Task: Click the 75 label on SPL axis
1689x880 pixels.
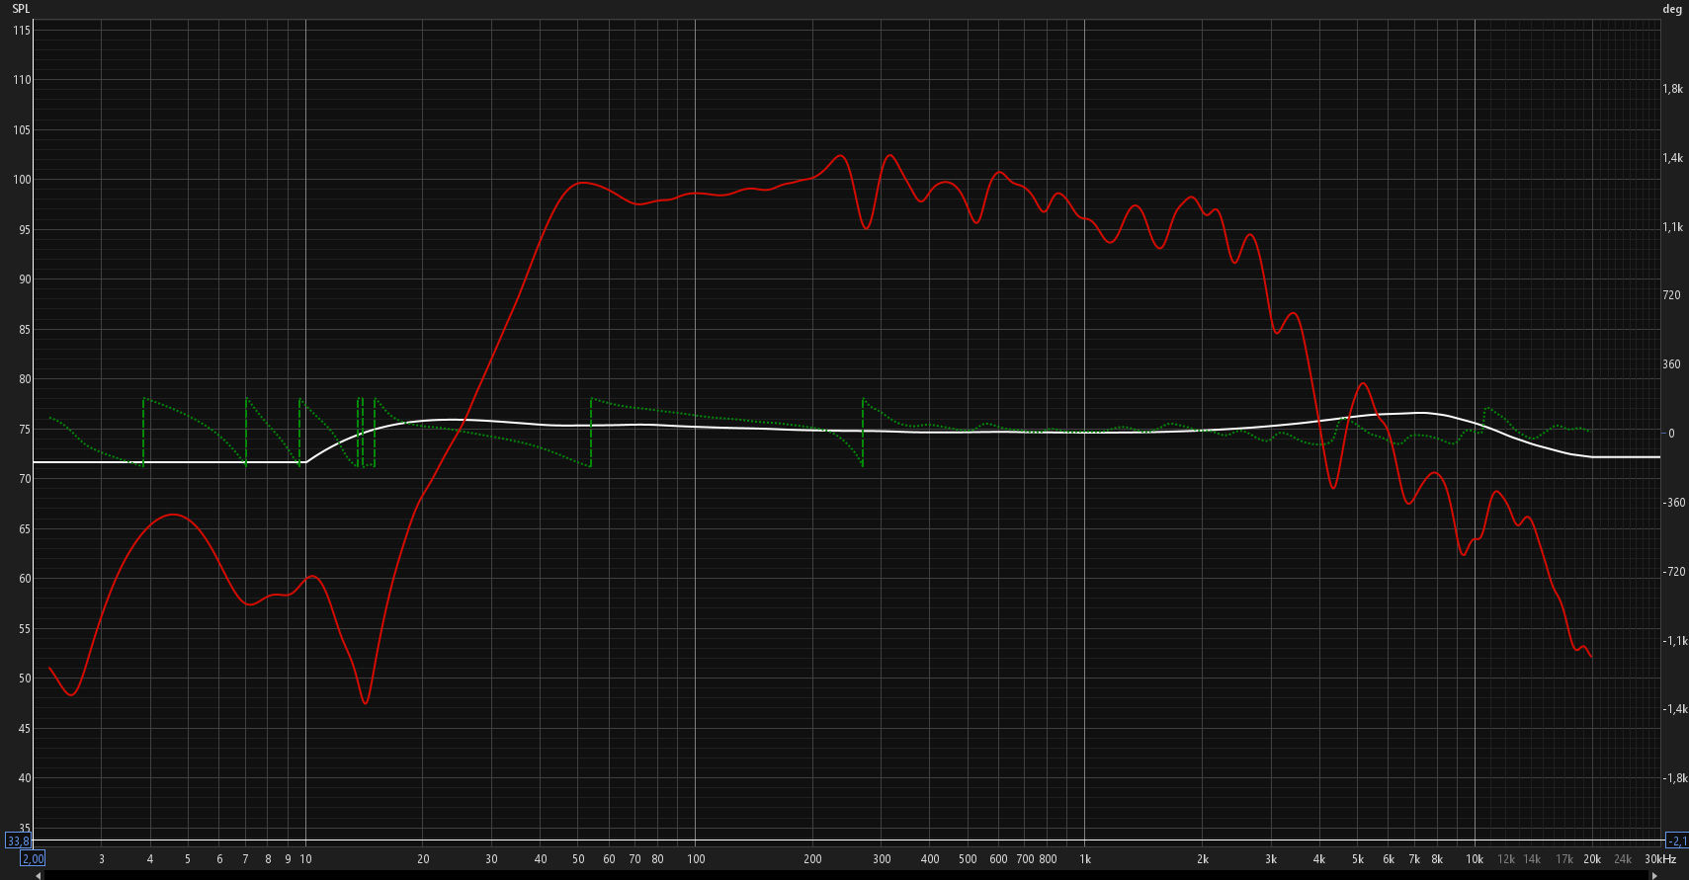Action: 25,430
